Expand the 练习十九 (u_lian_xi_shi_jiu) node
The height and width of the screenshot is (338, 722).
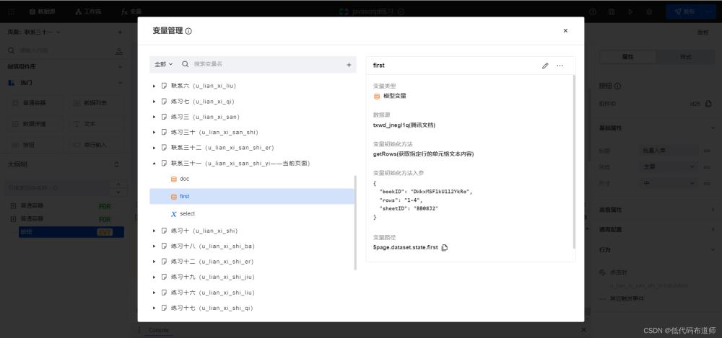click(155, 277)
